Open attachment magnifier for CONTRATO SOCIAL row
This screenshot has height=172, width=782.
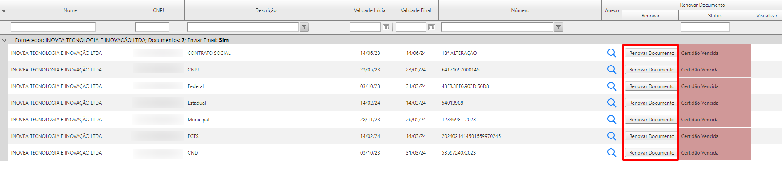coord(612,53)
